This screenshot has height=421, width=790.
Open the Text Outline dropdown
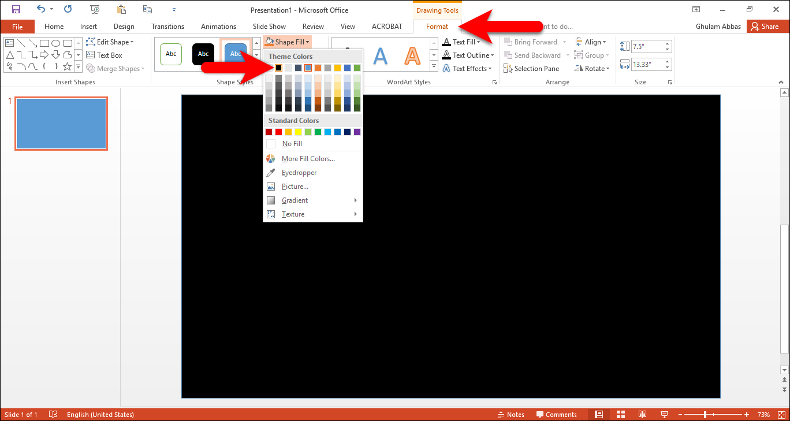pyautogui.click(x=468, y=55)
